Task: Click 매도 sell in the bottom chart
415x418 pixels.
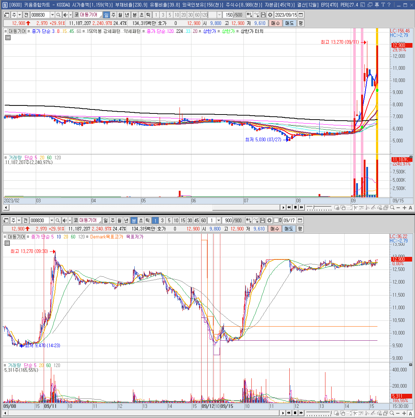Action: click(x=288, y=229)
